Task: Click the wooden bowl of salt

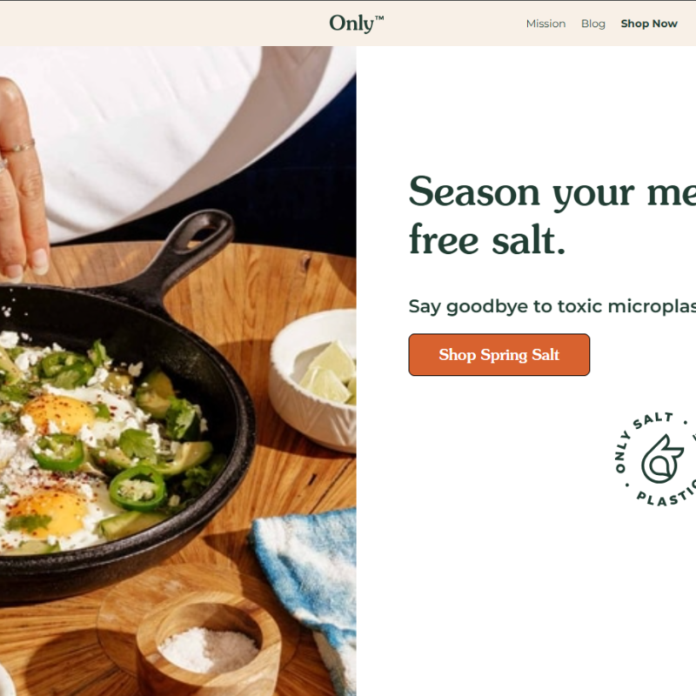Action: [209, 644]
